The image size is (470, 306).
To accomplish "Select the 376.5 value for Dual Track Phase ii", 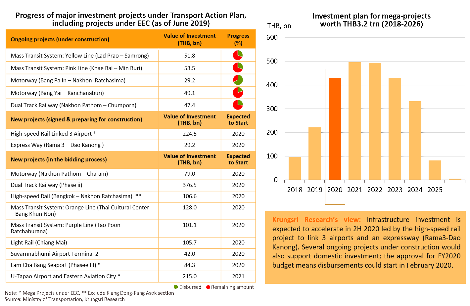I will point(189,185).
